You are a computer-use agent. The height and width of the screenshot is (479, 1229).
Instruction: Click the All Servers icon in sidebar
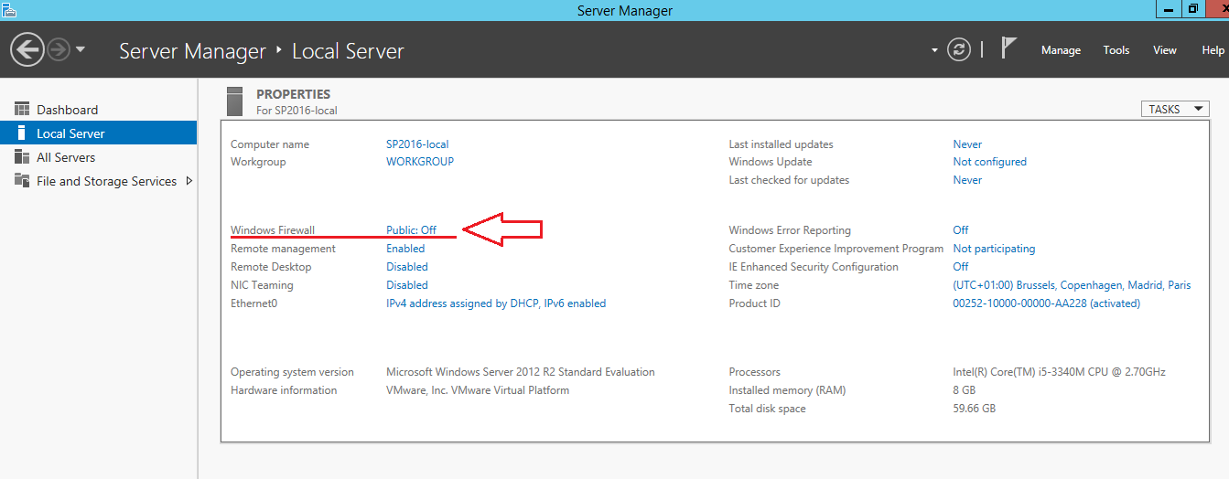[x=22, y=157]
